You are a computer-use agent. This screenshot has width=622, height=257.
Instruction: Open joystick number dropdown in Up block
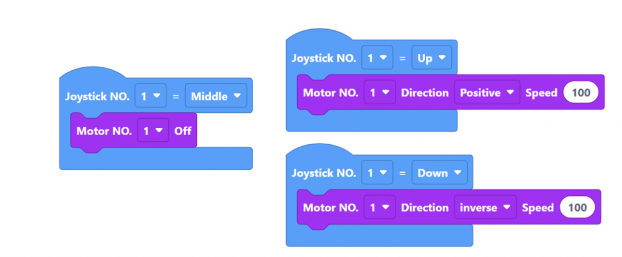click(377, 58)
